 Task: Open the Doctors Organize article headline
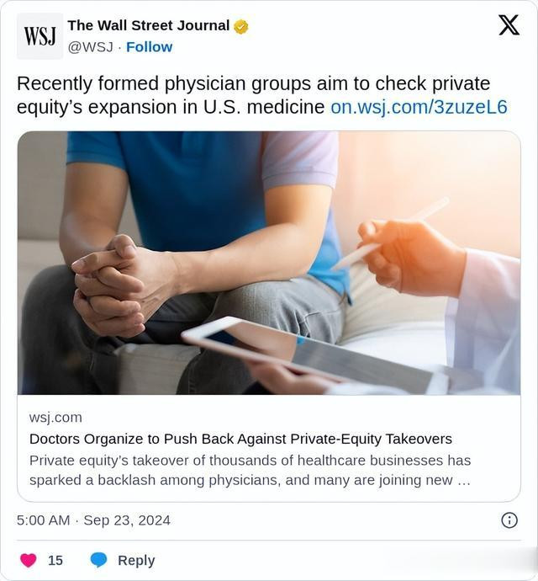coord(240,439)
